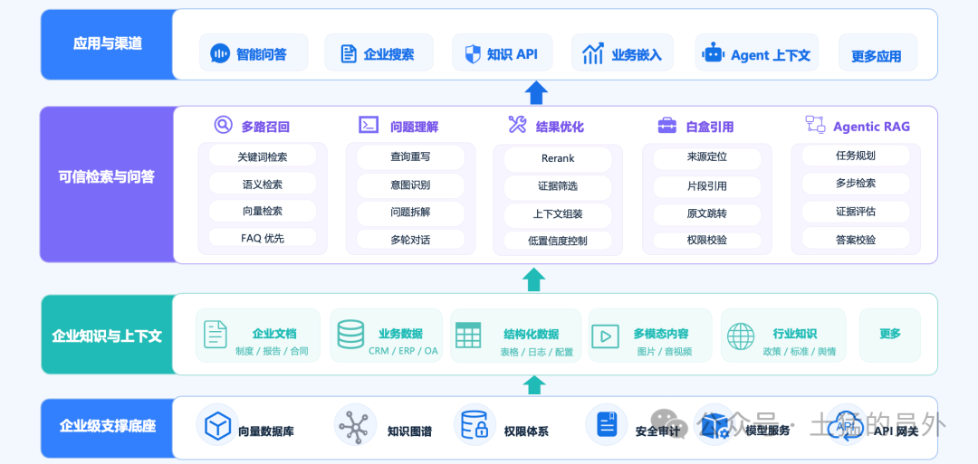Click the 结果优化 wrench tools icon
978x464 pixels.
(517, 125)
